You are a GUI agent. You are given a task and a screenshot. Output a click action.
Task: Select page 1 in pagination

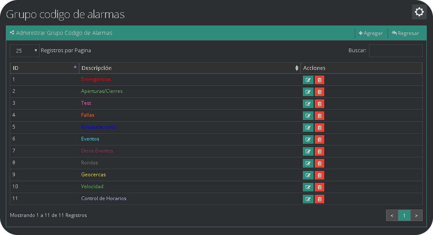tap(404, 215)
